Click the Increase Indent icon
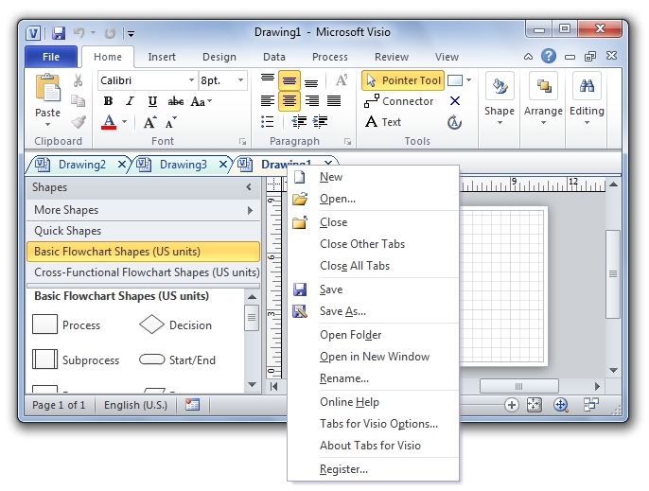Viewport: 649px width, 491px height. point(321,121)
